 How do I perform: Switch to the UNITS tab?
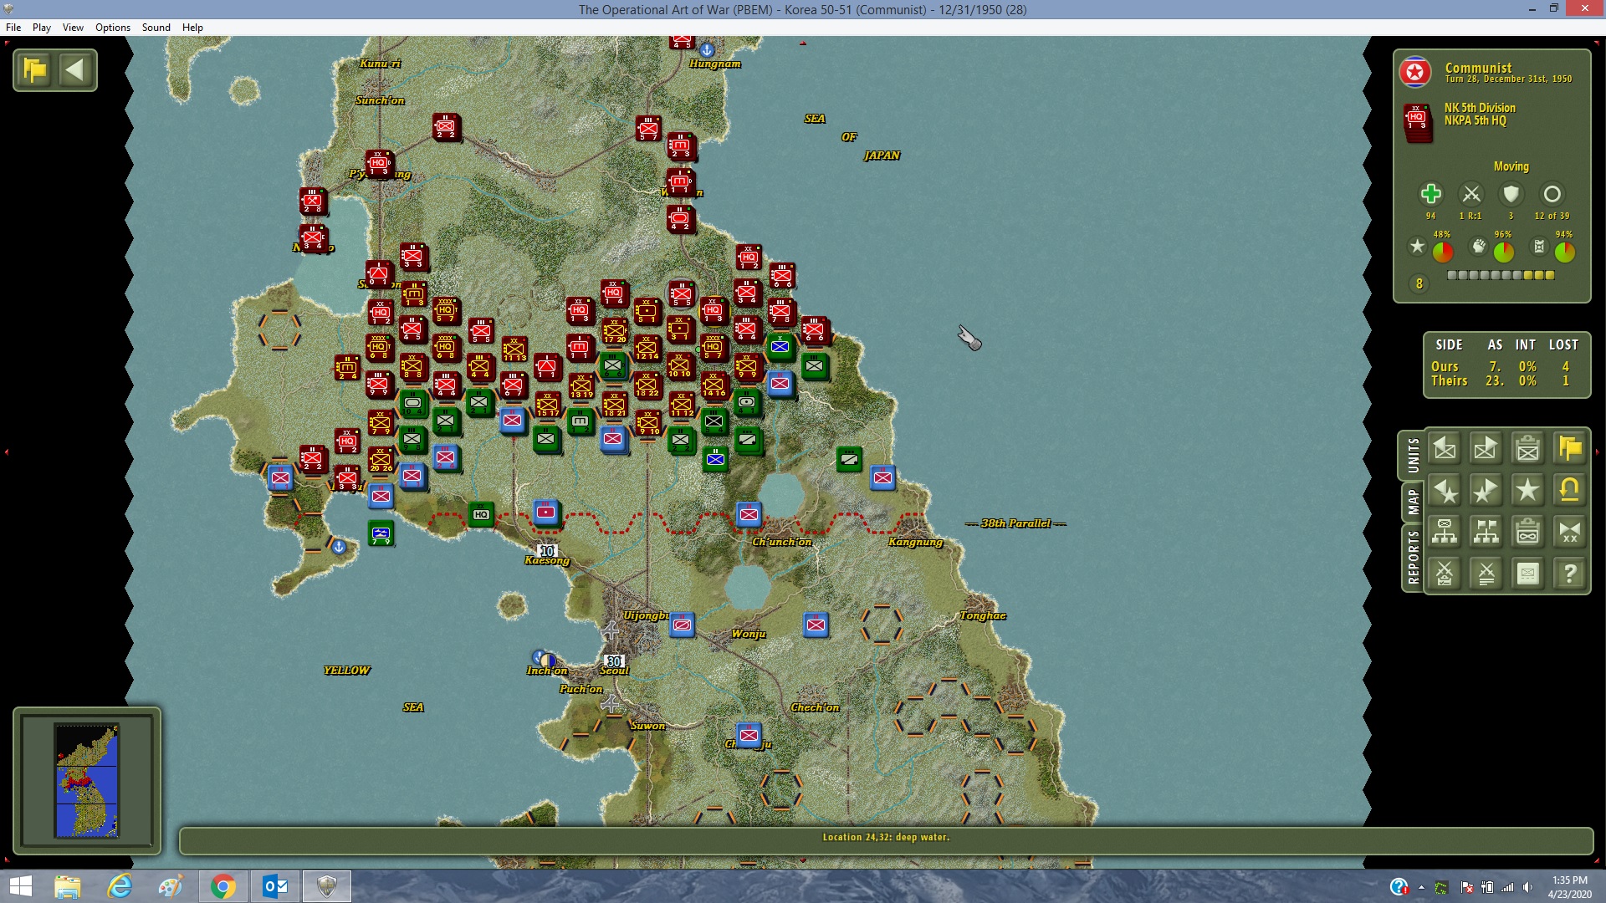click(x=1413, y=456)
